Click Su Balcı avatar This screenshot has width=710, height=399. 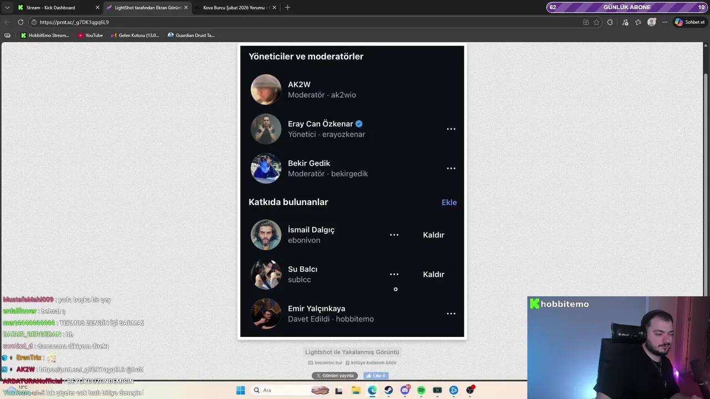tap(266, 274)
